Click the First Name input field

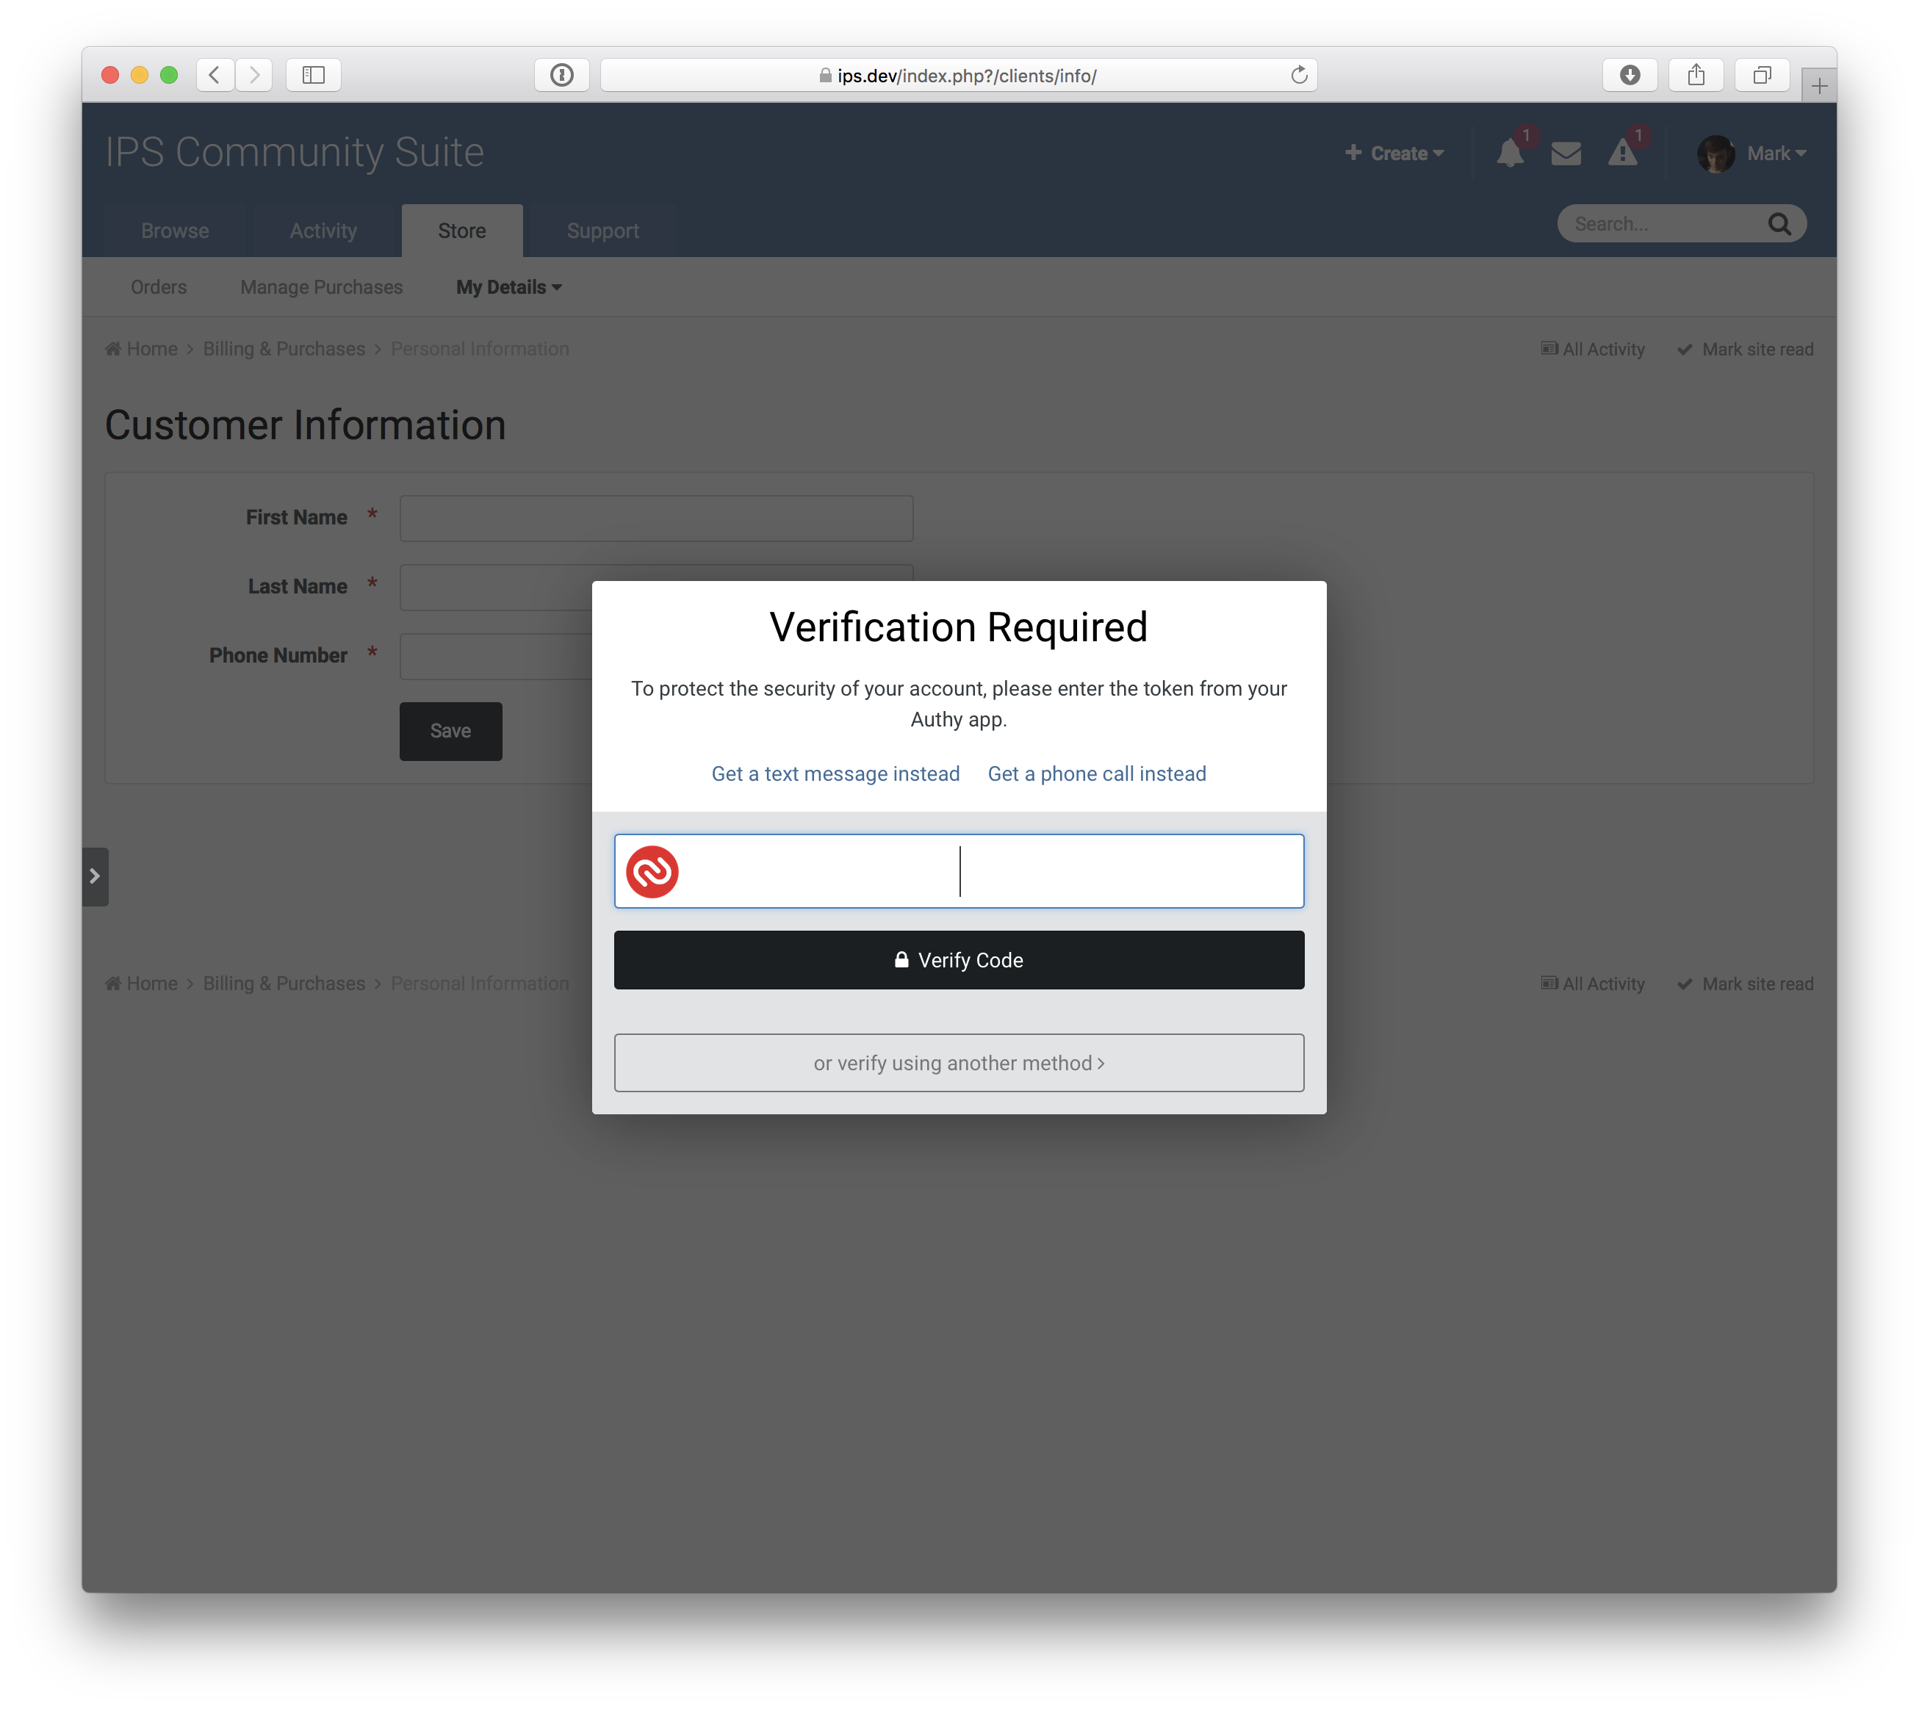656,519
